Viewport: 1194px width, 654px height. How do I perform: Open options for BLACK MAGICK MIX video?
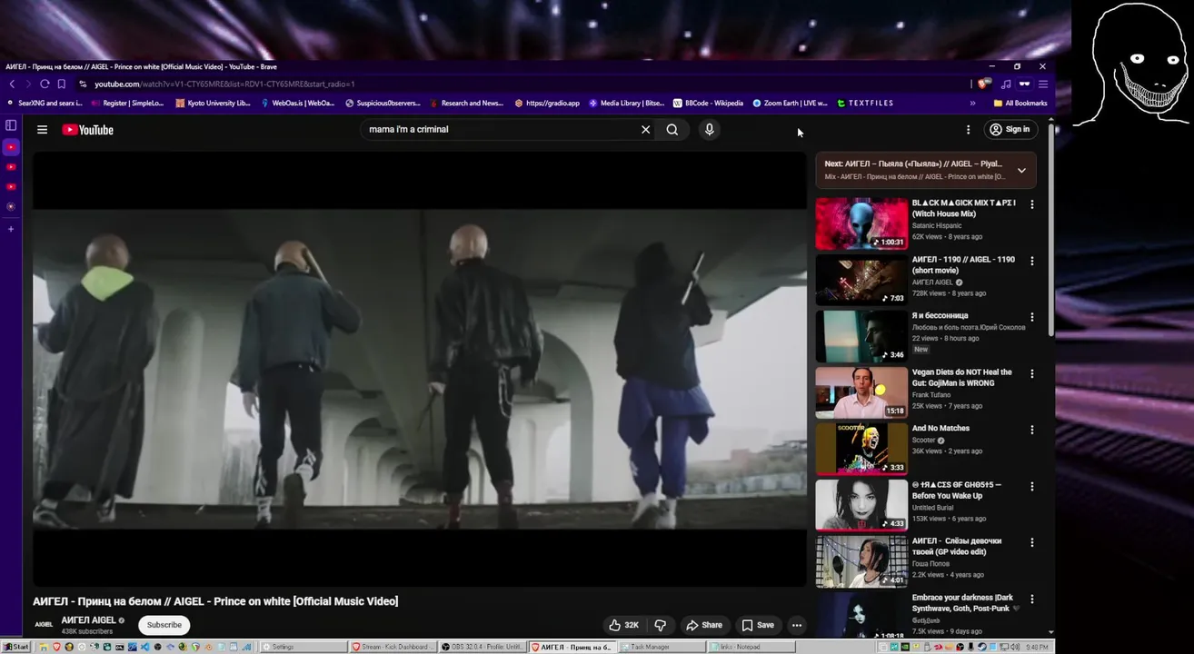[1031, 204]
